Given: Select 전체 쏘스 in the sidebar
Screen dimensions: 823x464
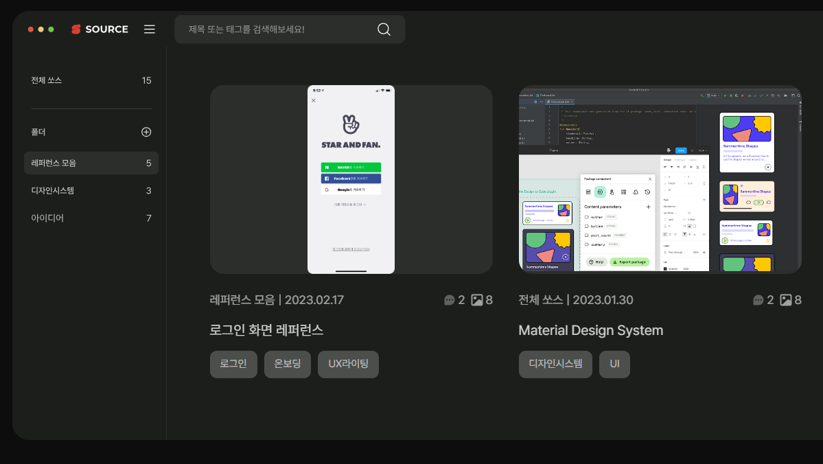Looking at the screenshot, I should [47, 80].
